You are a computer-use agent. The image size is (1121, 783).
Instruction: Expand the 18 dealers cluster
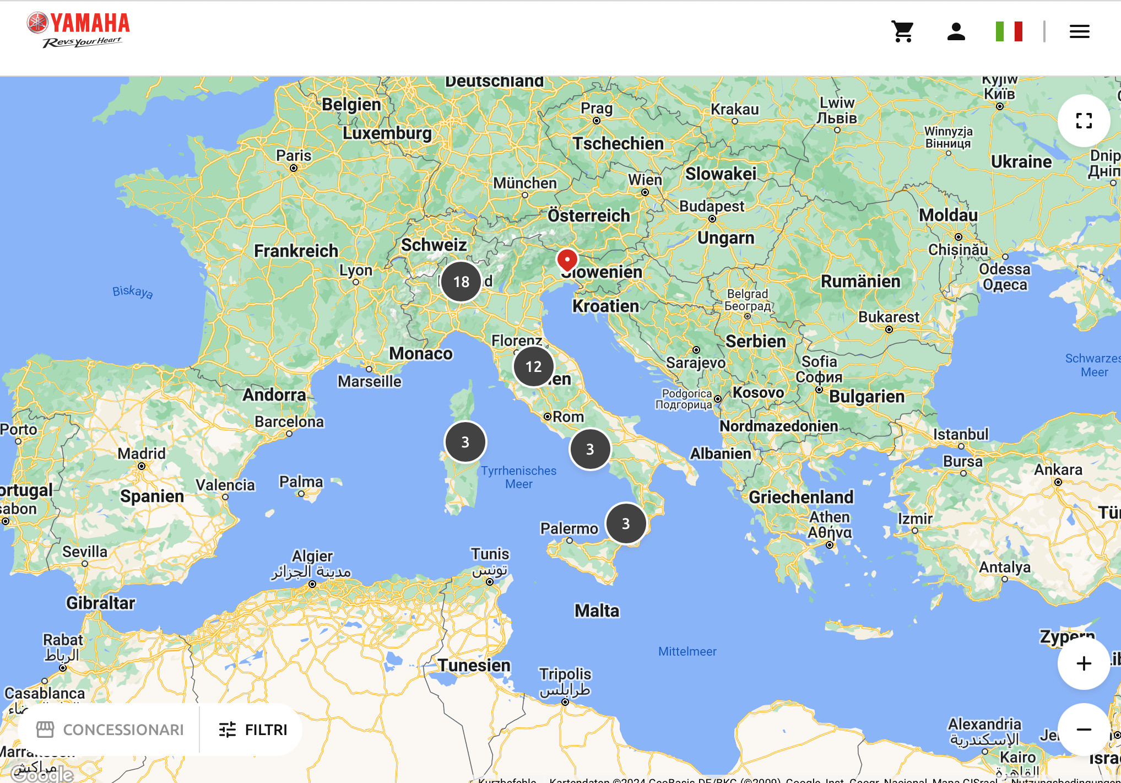(461, 282)
